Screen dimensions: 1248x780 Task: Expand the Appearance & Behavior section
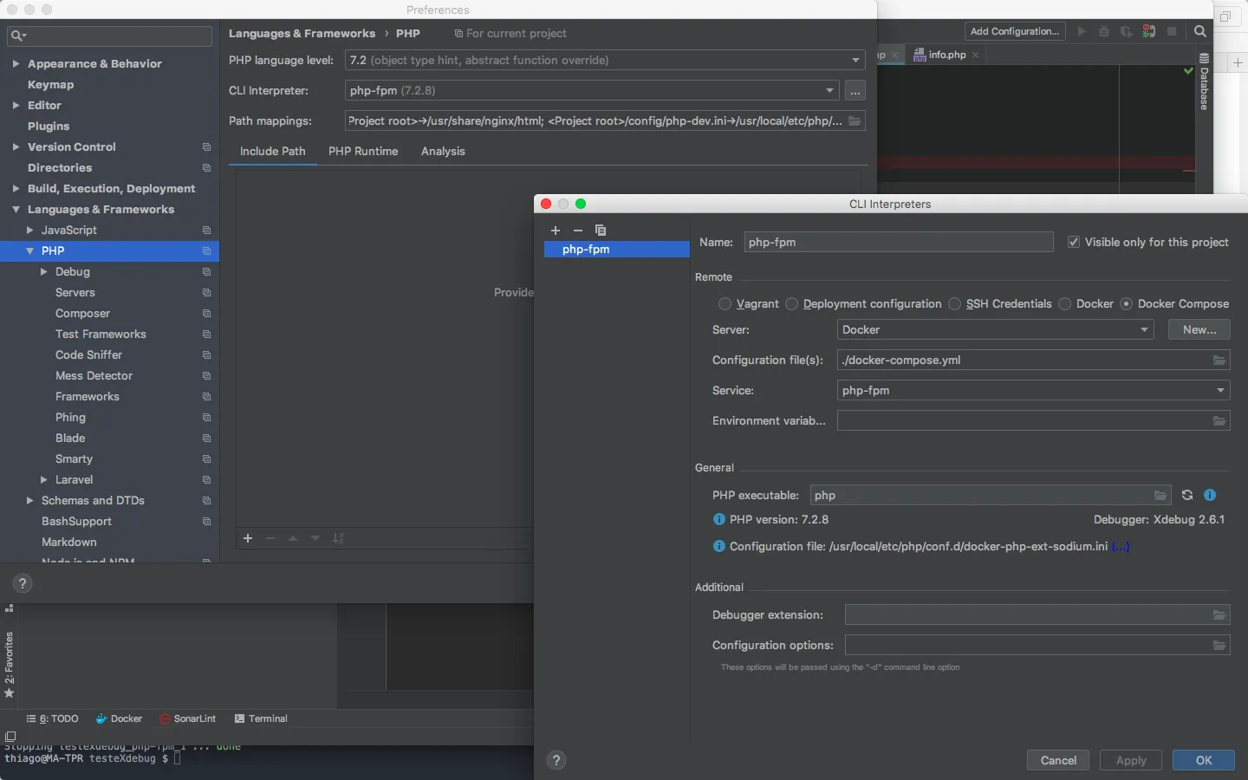point(16,64)
